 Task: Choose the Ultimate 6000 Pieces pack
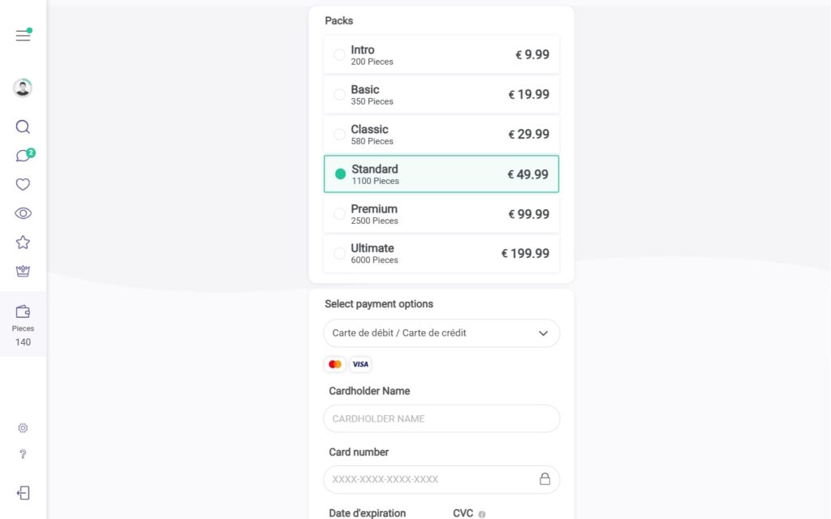(441, 254)
